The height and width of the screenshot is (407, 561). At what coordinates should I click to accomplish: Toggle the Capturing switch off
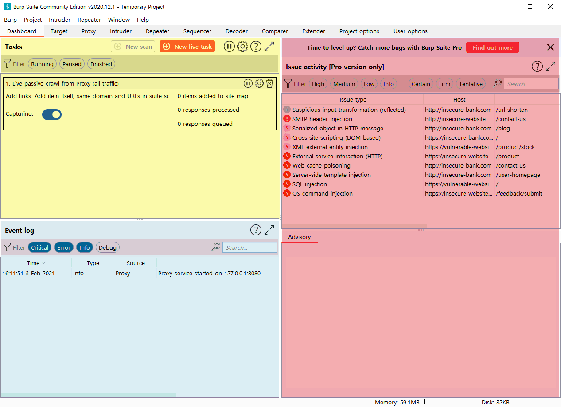52,114
